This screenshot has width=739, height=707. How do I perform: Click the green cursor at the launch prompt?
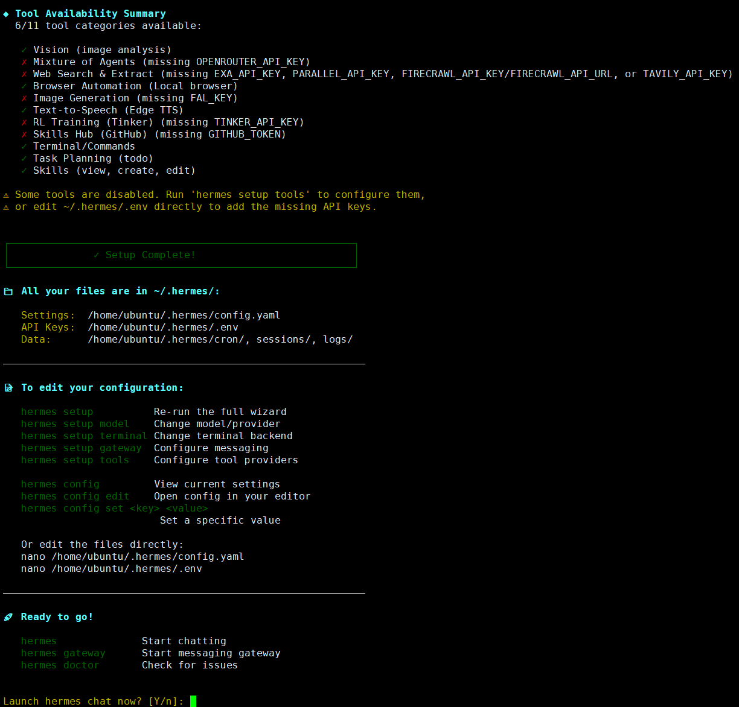pyautogui.click(x=193, y=701)
